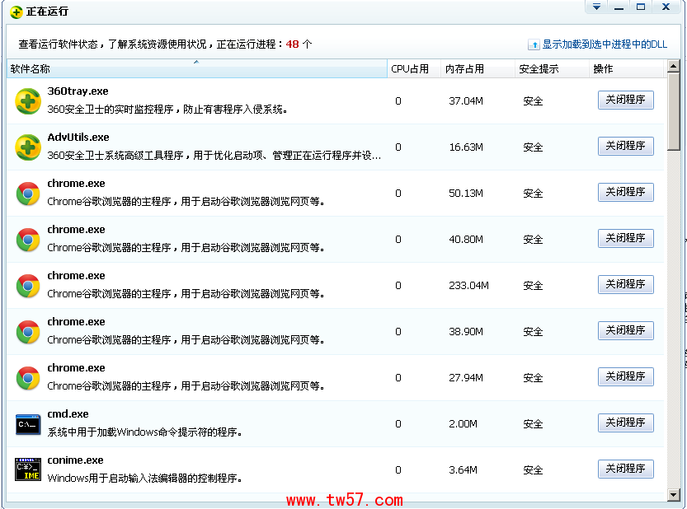Click the vertical scrollbar thumb
687x509 pixels.
coord(674,107)
